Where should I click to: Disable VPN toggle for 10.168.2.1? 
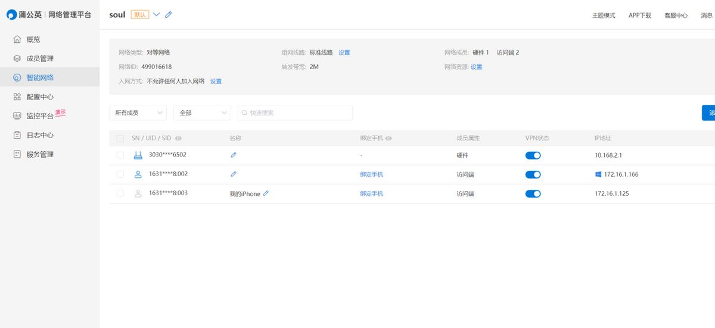[533, 155]
